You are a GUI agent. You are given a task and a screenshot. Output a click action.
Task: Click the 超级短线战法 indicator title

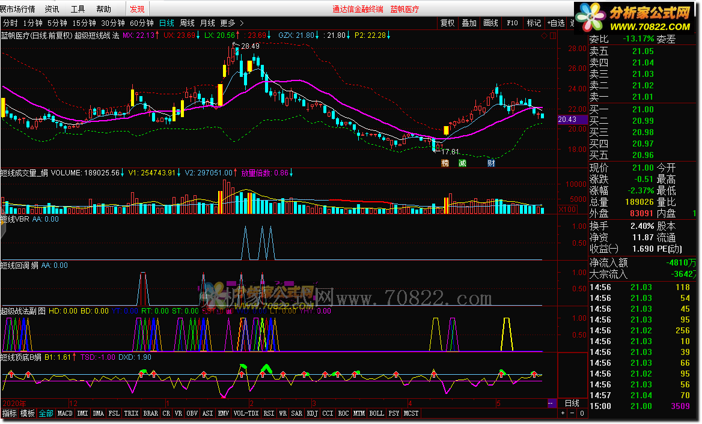tap(97, 35)
